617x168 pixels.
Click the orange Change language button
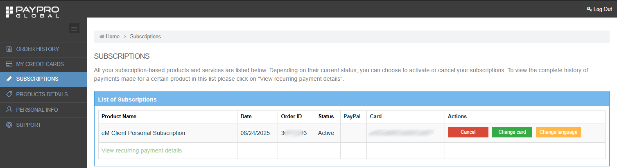558,132
